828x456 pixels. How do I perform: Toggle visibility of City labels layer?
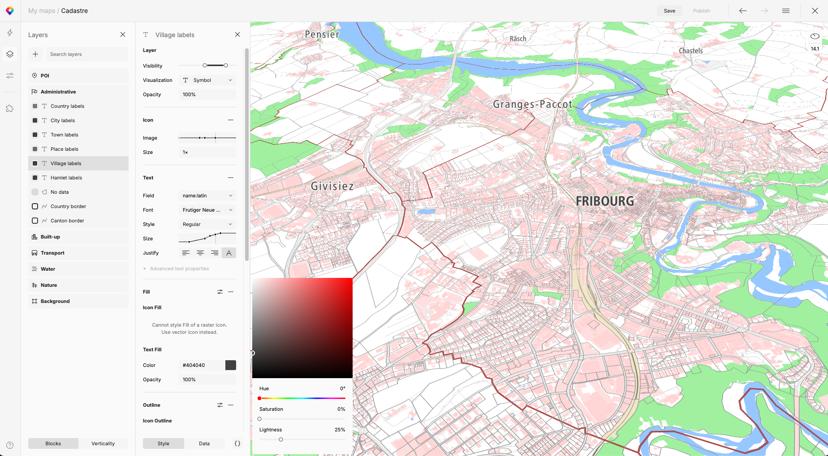(x=35, y=120)
